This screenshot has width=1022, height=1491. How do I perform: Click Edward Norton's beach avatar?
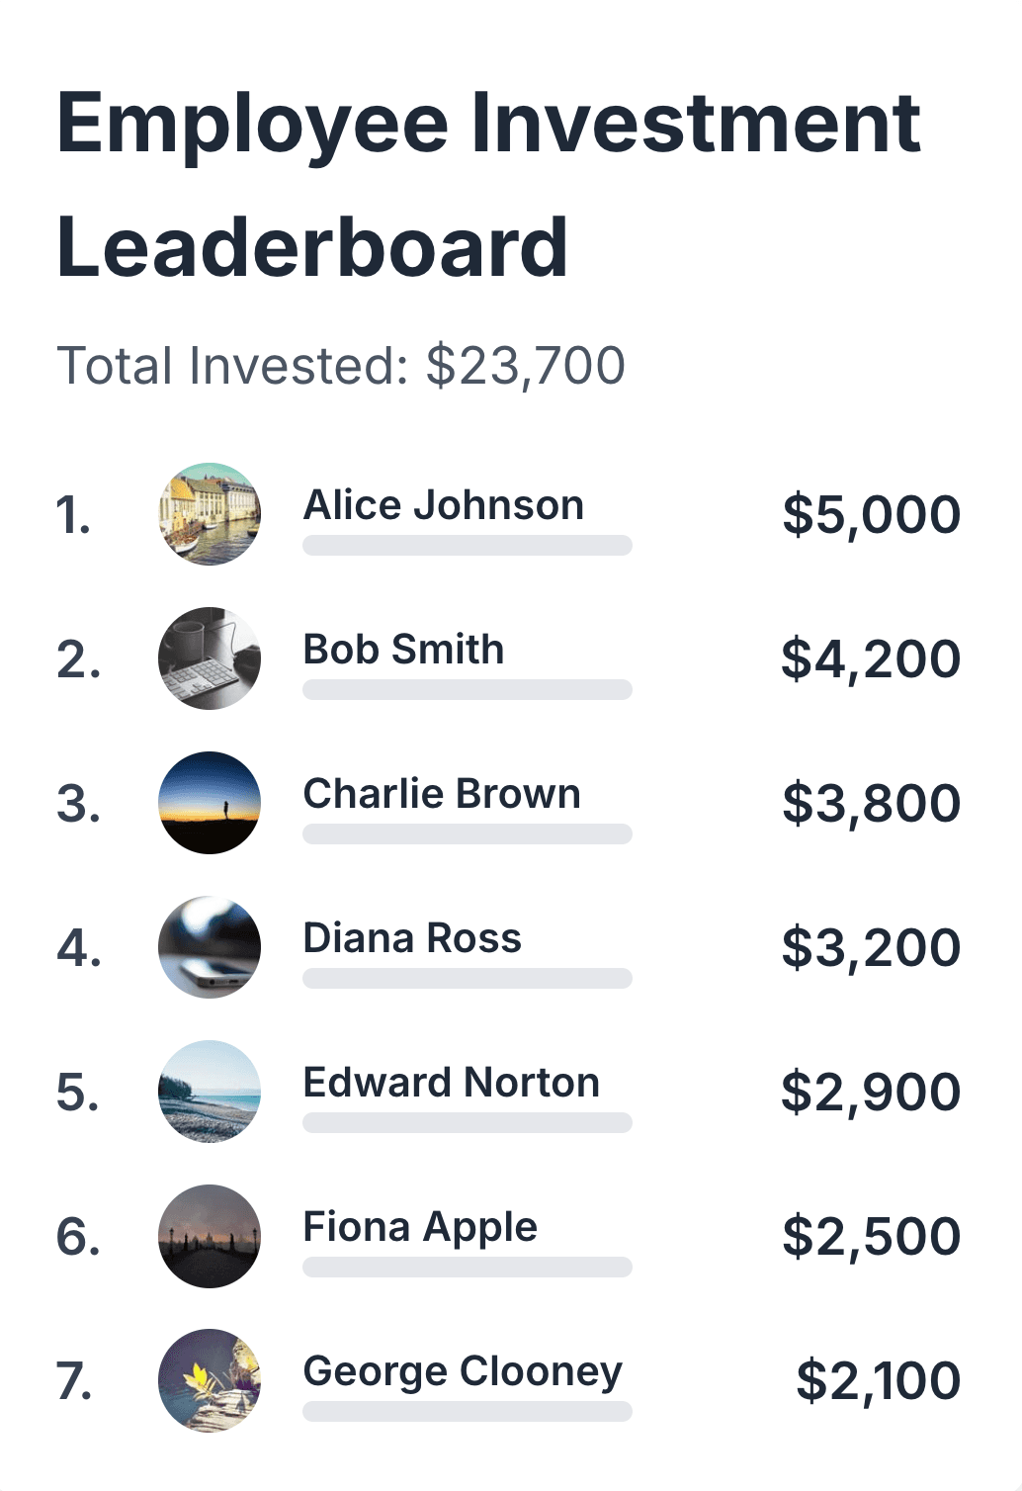pyautogui.click(x=210, y=1092)
